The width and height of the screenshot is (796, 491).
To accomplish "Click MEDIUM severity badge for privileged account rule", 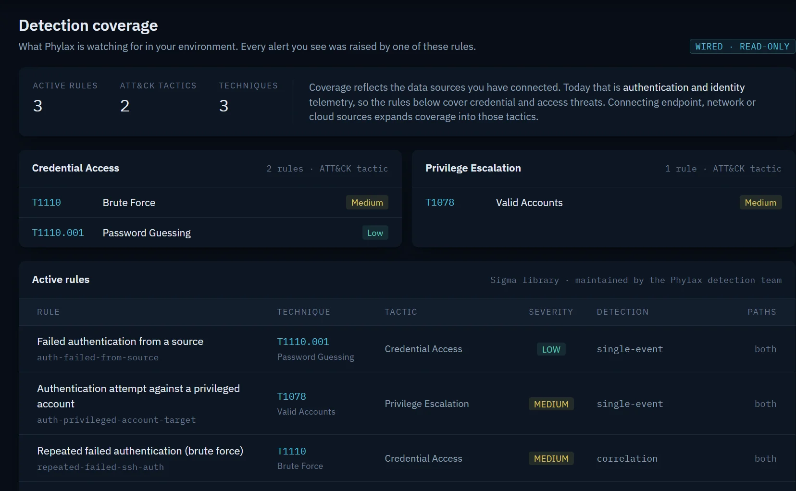I will pyautogui.click(x=551, y=404).
